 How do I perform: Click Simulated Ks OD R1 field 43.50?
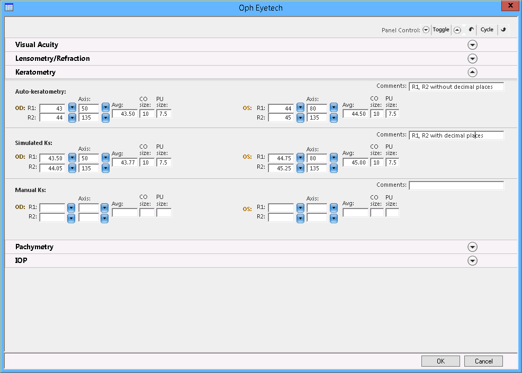[52, 158]
